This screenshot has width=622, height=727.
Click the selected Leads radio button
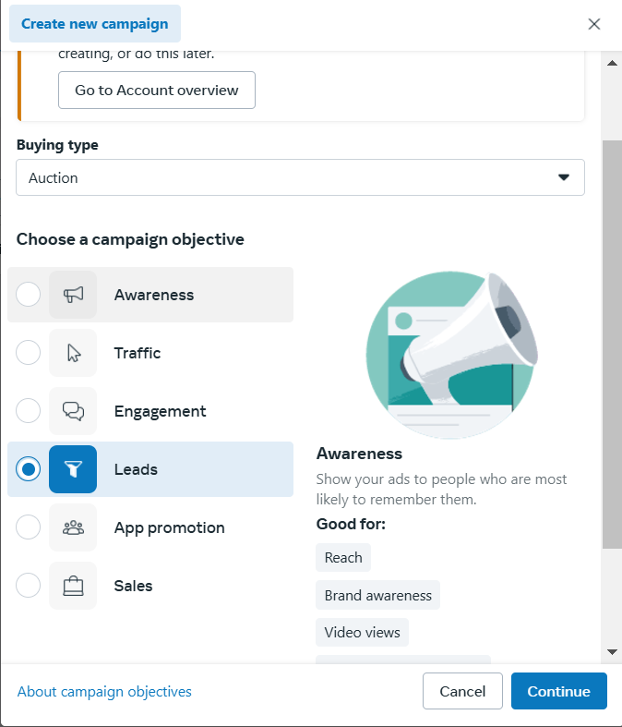point(29,469)
